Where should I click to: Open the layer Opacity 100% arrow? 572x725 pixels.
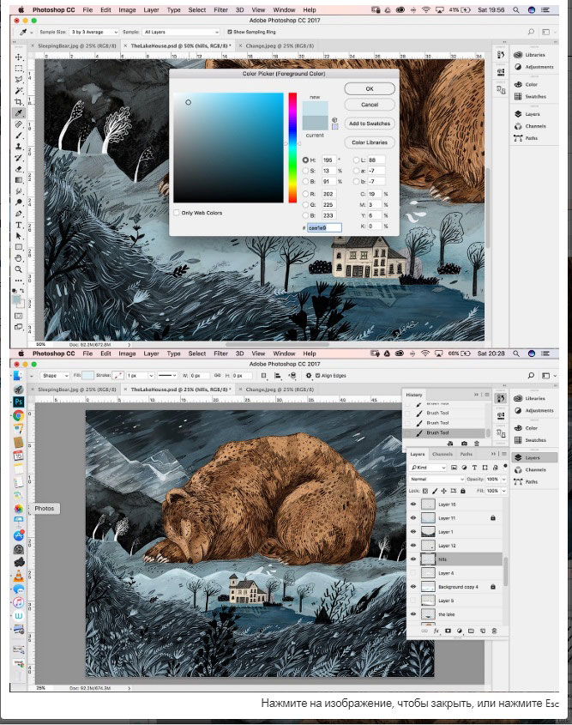[503, 479]
